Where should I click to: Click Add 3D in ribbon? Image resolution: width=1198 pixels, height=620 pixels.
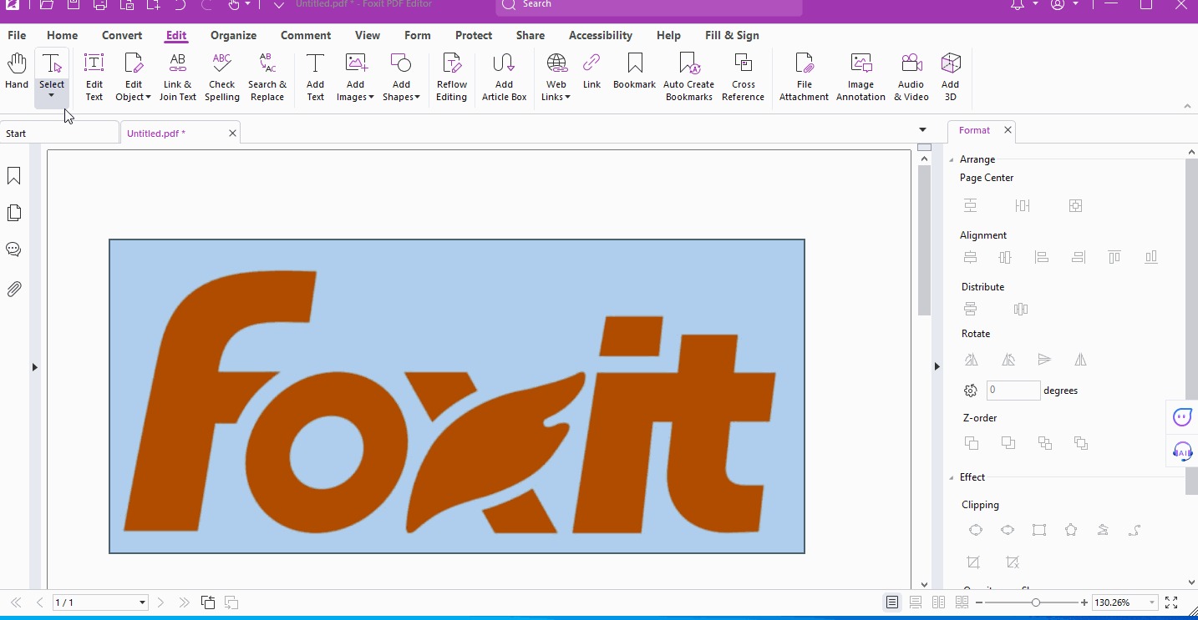(951, 78)
